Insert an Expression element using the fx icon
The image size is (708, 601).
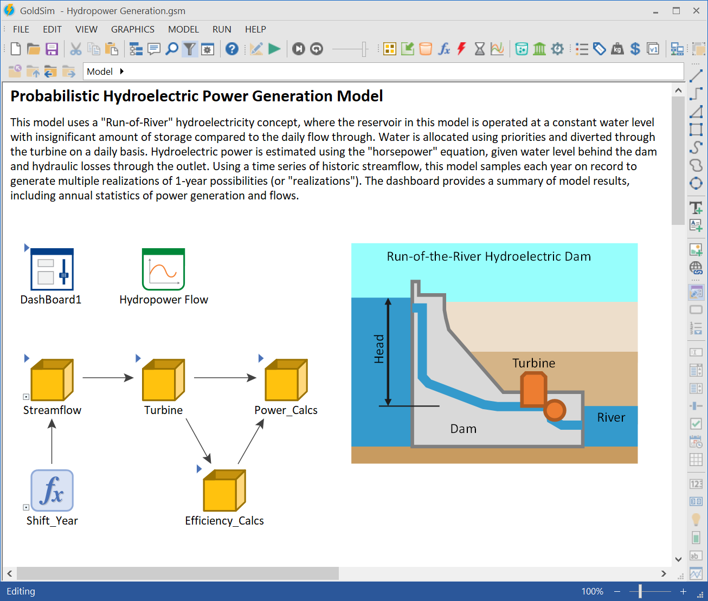[x=444, y=49]
